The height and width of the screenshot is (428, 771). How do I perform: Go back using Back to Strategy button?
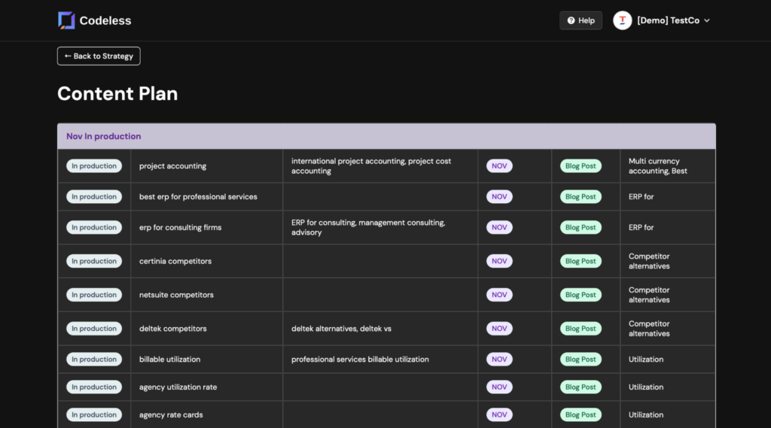(99, 56)
